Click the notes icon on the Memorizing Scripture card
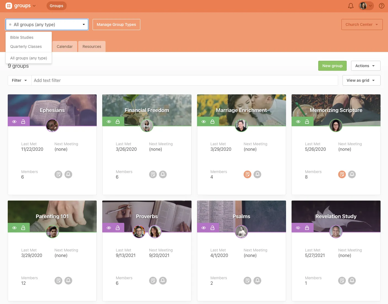388x304 pixels. click(x=342, y=174)
